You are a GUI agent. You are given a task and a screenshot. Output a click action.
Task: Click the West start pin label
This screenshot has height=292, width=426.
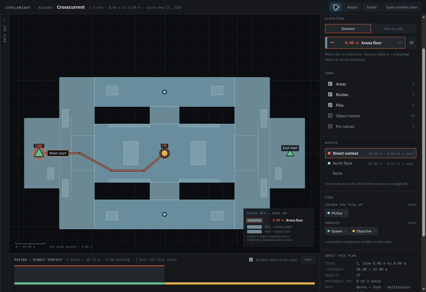click(58, 153)
